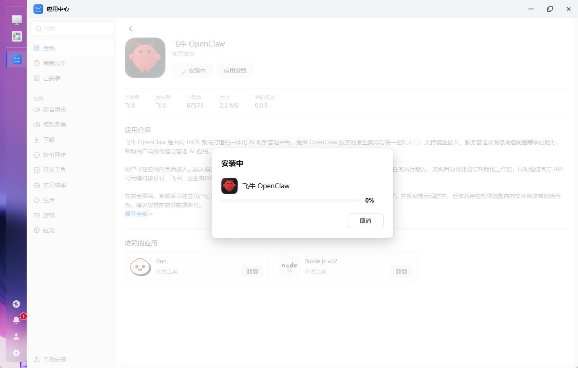The height and width of the screenshot is (368, 578).
Task: Uninstall the Bun dependency
Action: click(252, 271)
